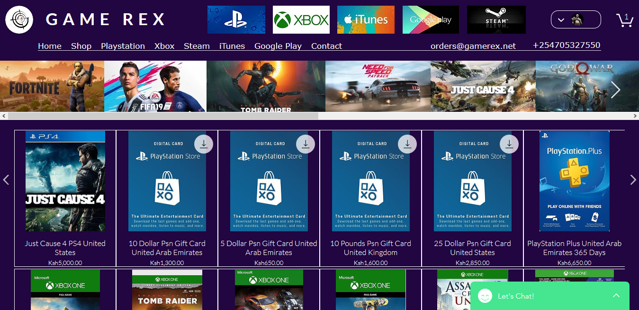Image resolution: width=639 pixels, height=310 pixels.
Task: Open 10 Pounds Psn Gift Card title
Action: tap(371, 248)
